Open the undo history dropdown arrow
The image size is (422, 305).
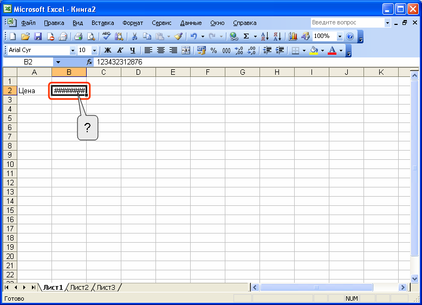click(203, 36)
